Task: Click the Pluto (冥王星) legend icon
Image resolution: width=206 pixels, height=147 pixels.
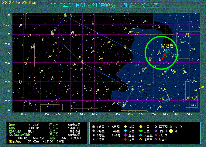Action: (156, 126)
